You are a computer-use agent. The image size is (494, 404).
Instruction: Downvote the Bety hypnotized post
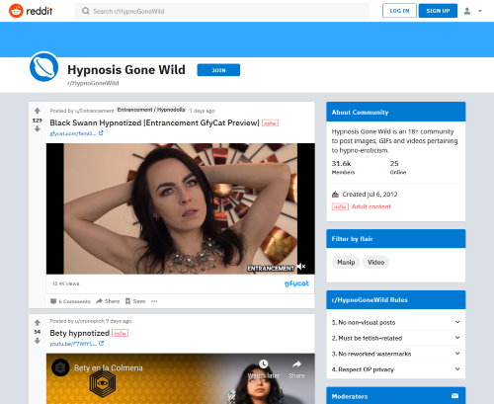coord(38,341)
